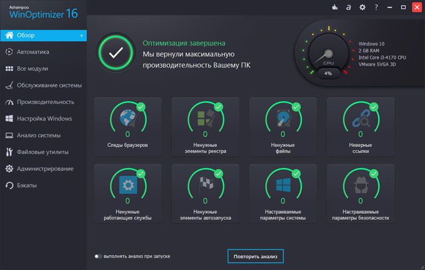
Task: Click the Анализ системы laptop icon
Action: coord(9,135)
